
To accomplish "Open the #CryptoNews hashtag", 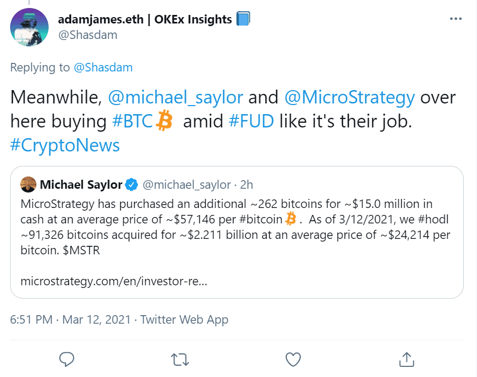I will point(65,145).
